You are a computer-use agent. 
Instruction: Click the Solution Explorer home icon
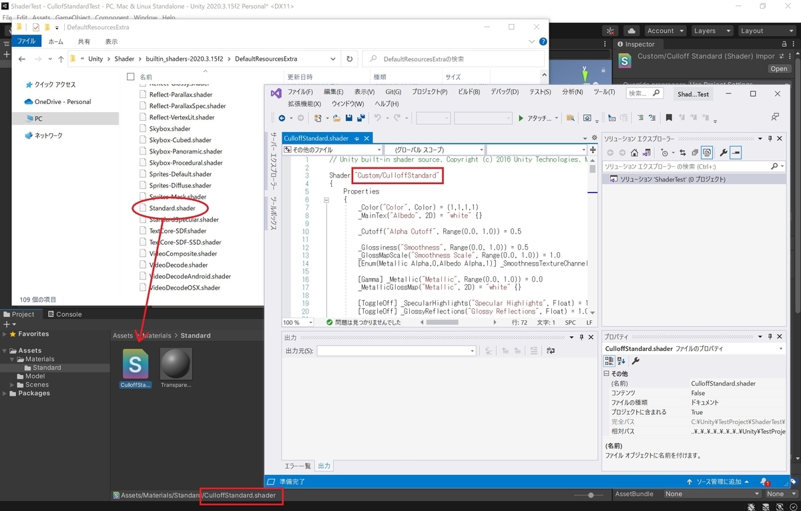click(x=634, y=152)
